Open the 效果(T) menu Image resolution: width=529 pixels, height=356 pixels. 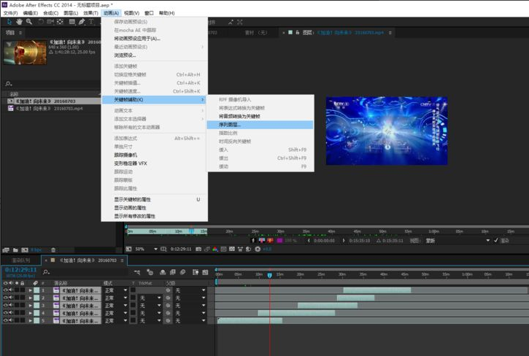tap(90, 13)
